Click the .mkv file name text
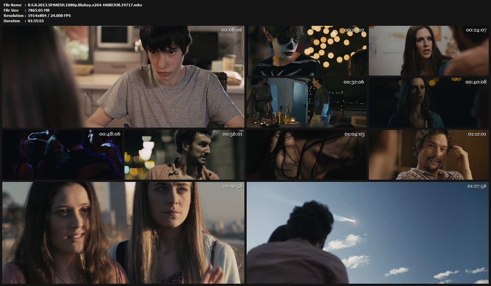This screenshot has width=491, height=286. [x=85, y=5]
